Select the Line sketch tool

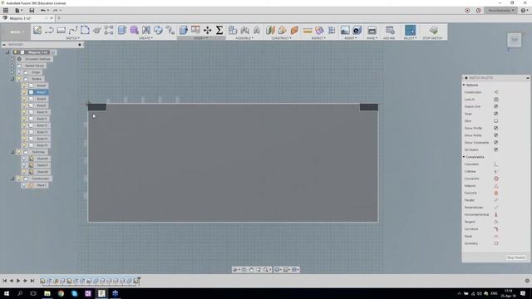pyautogui.click(x=49, y=30)
